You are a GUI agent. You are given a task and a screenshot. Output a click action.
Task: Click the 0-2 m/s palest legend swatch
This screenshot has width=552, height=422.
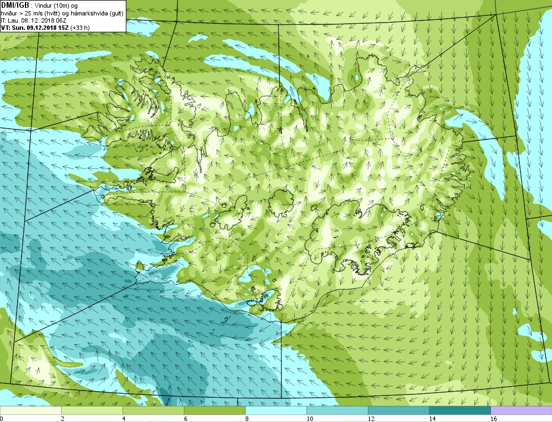[x=30, y=410]
